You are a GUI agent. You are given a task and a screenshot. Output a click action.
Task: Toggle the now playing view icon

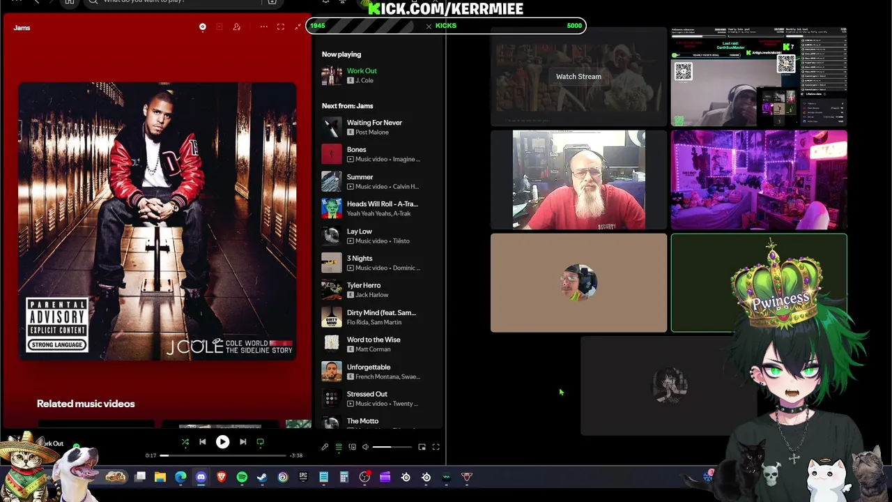tap(203, 27)
